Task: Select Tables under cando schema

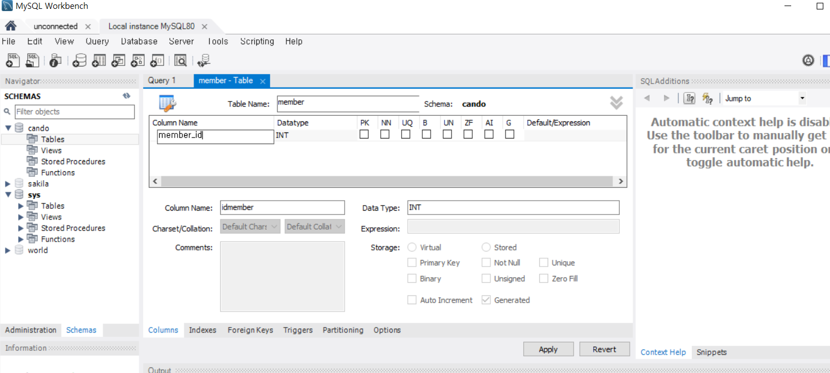Action: 53,139
